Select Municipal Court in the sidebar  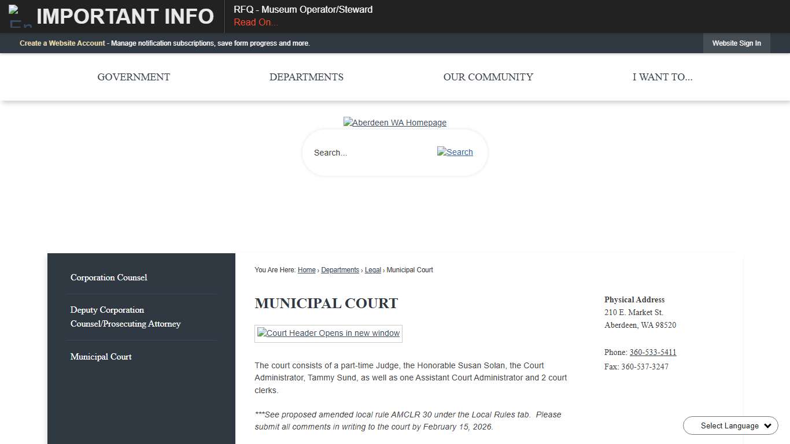[x=101, y=357]
